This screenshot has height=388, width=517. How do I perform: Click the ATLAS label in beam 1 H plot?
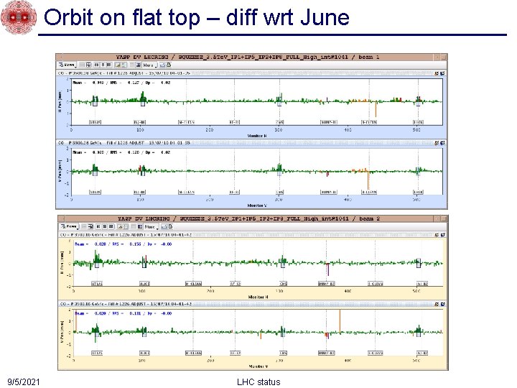coord(96,122)
